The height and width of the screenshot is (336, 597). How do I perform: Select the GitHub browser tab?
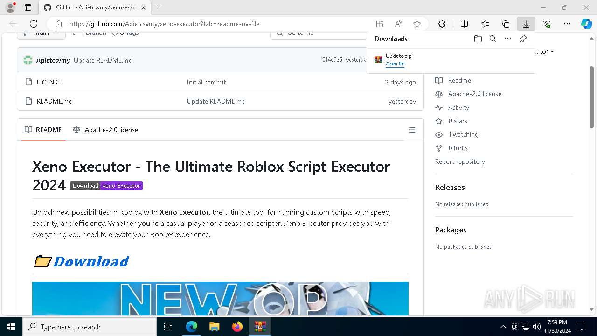95,7
